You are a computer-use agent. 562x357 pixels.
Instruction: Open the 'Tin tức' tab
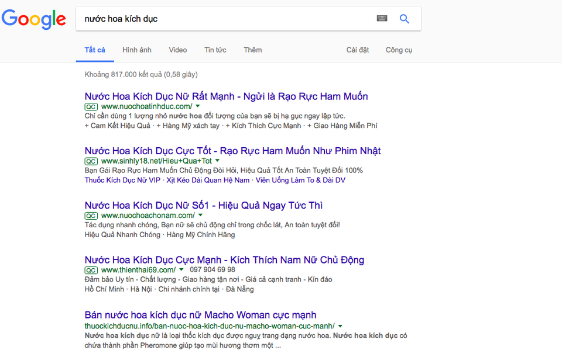pos(215,50)
